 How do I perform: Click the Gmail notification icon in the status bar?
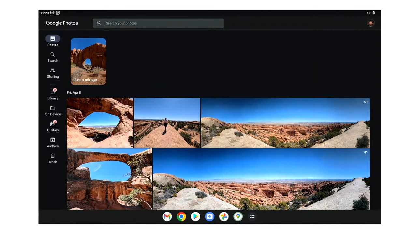click(x=52, y=13)
